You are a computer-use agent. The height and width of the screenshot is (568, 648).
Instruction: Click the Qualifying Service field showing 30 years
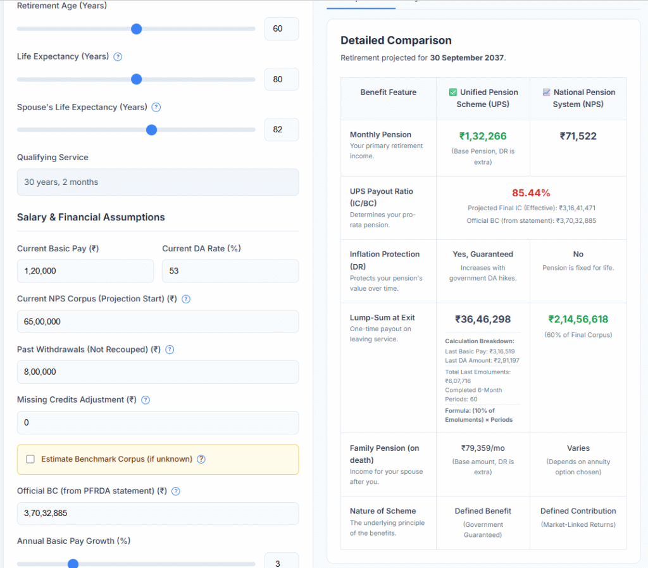[158, 182]
